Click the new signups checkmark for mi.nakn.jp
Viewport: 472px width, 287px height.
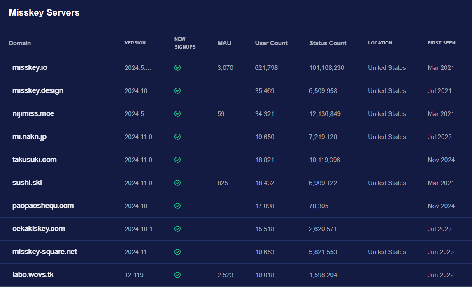click(178, 137)
